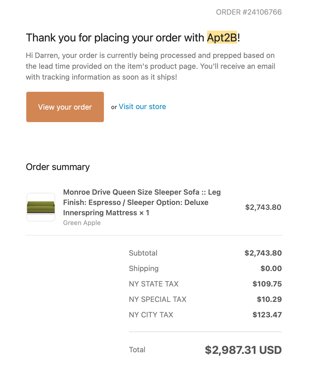Click the subtotal amount $2,743.80

tap(263, 253)
